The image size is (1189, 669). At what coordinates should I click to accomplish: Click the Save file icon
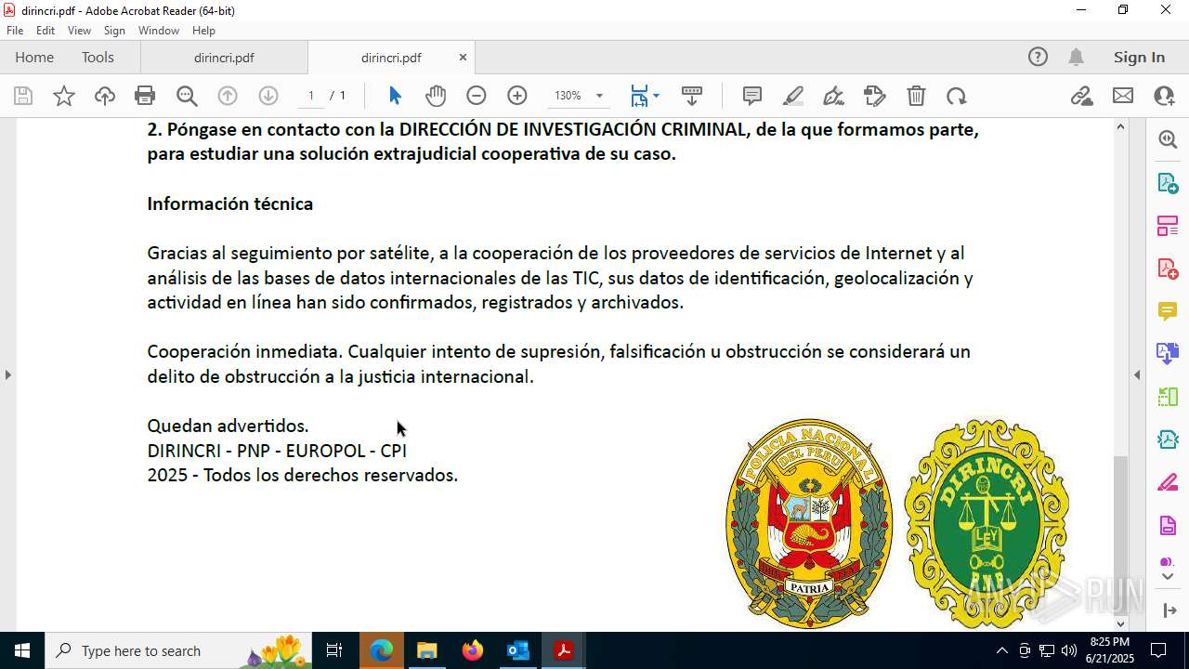pos(23,96)
